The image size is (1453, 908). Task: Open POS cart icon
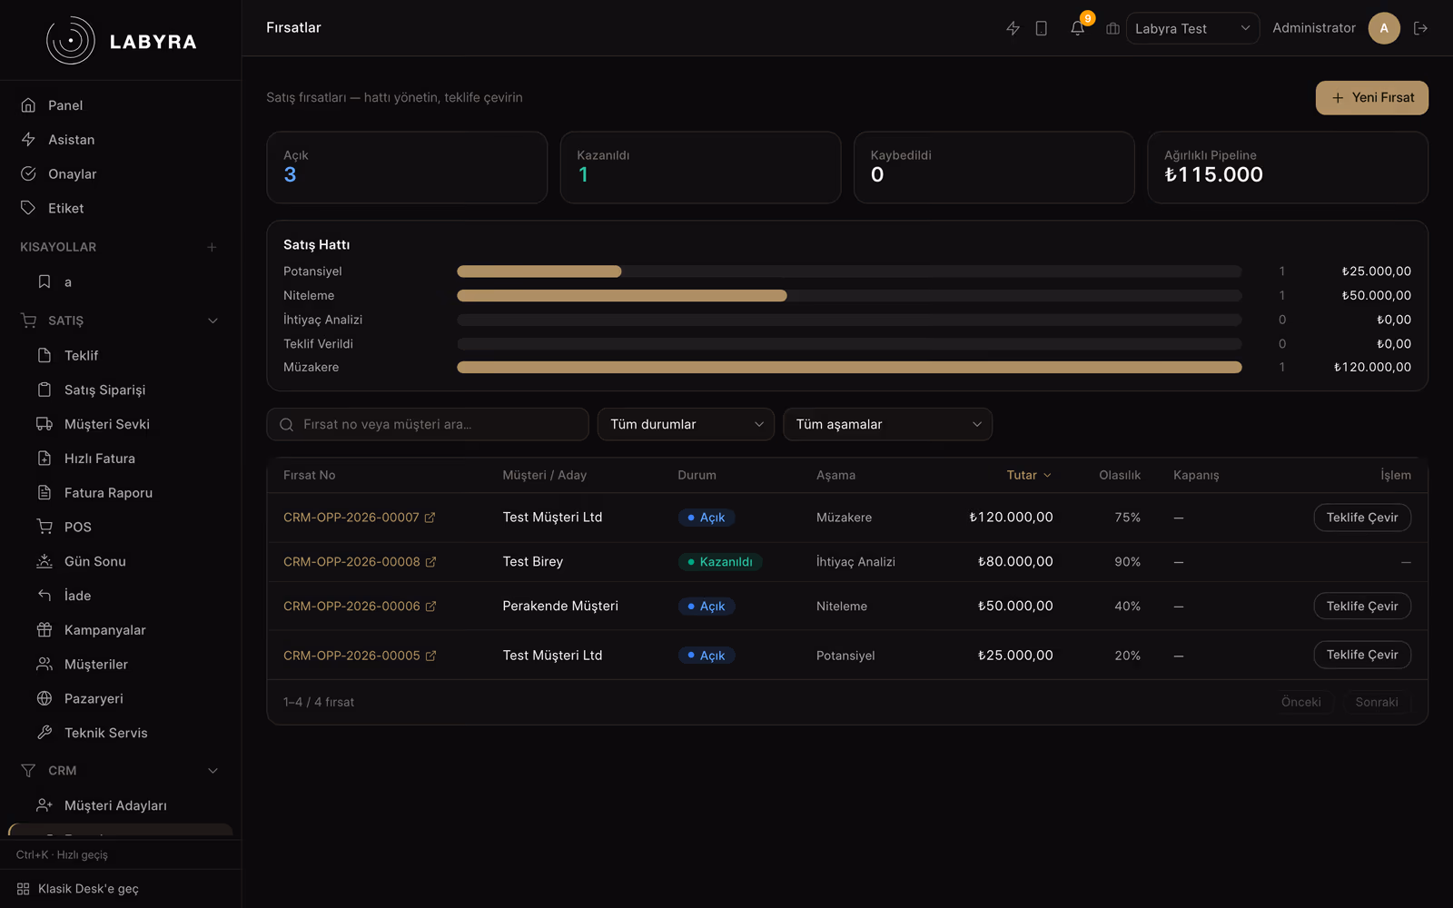point(44,527)
